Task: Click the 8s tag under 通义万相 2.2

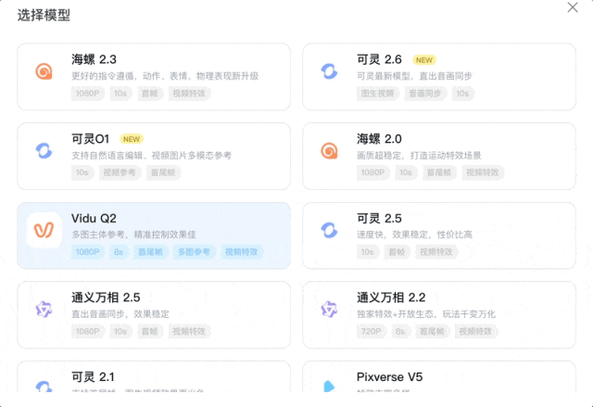Action: (400, 332)
